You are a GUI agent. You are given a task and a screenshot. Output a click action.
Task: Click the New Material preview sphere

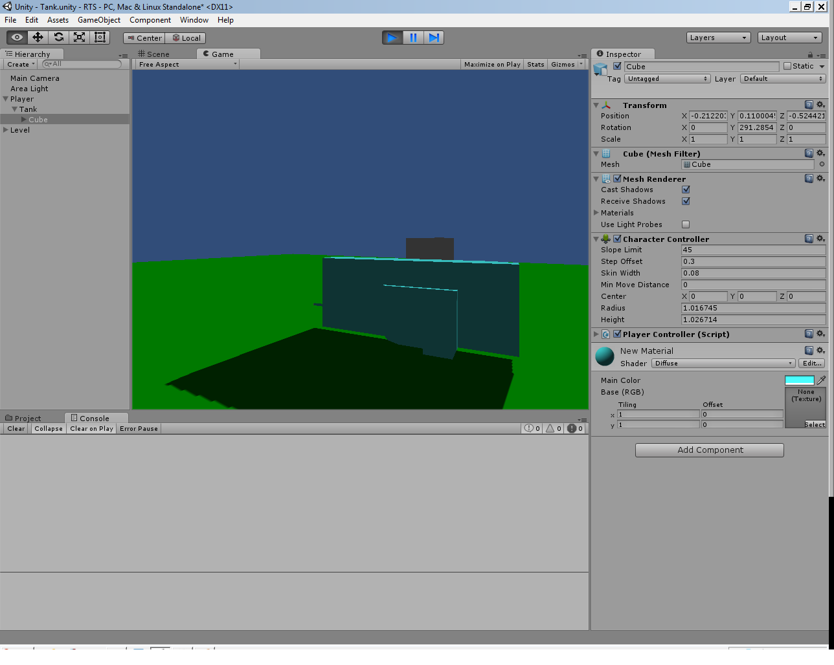[x=605, y=356]
